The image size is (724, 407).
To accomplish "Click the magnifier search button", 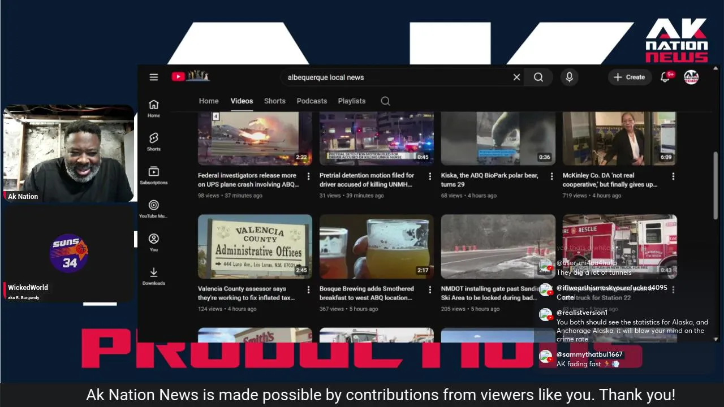I will pos(538,77).
